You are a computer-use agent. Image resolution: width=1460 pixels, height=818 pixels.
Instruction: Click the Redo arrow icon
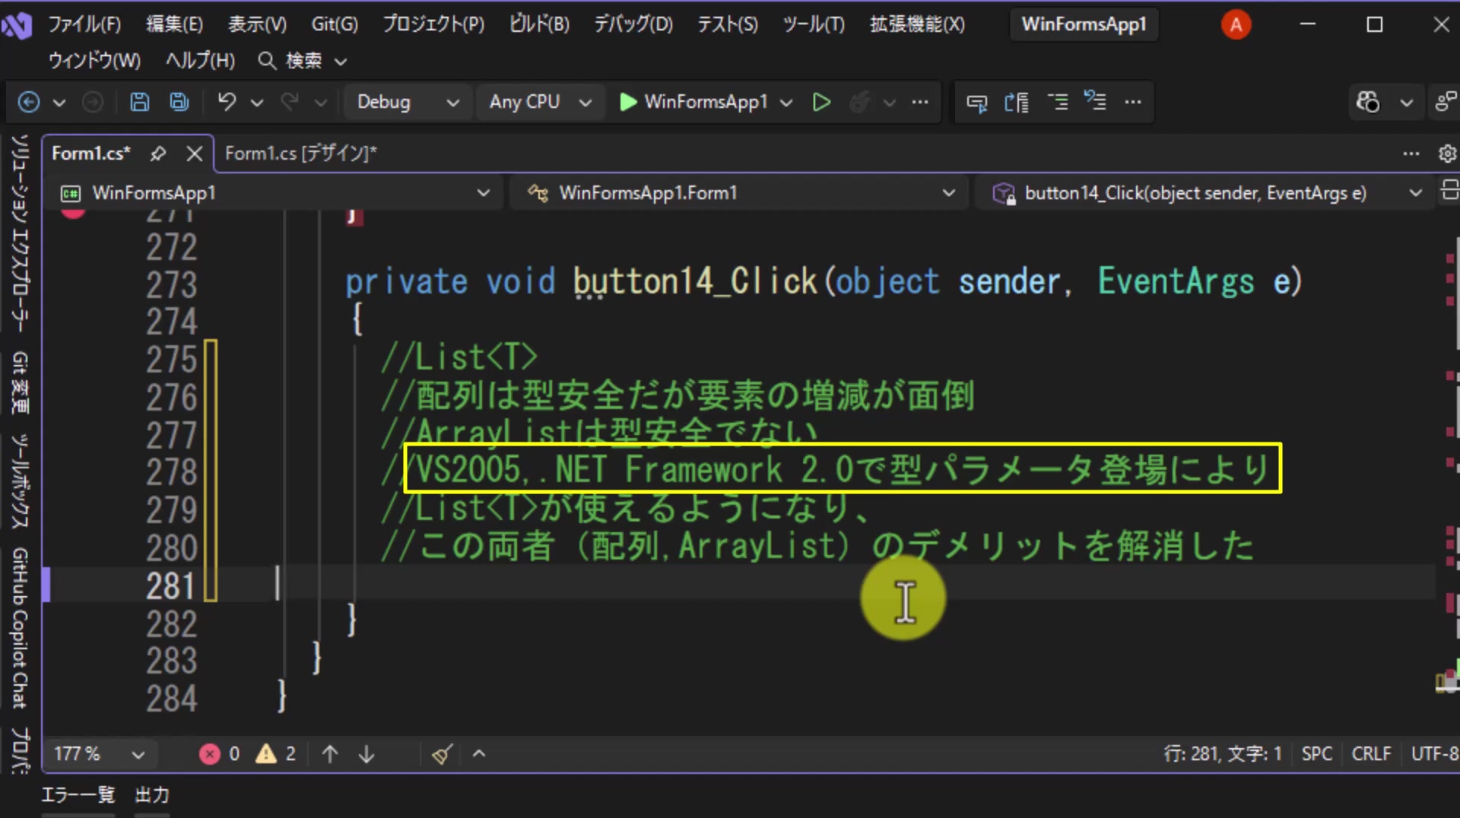click(x=289, y=102)
